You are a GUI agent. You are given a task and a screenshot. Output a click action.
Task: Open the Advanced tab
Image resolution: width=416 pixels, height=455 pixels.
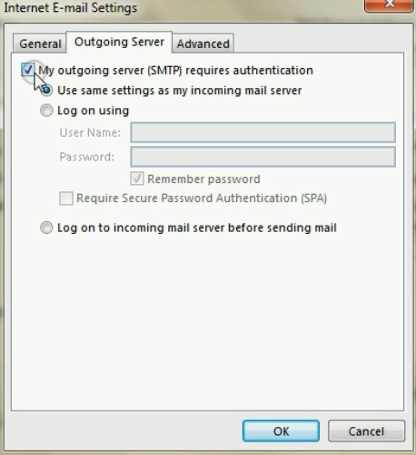coord(203,44)
